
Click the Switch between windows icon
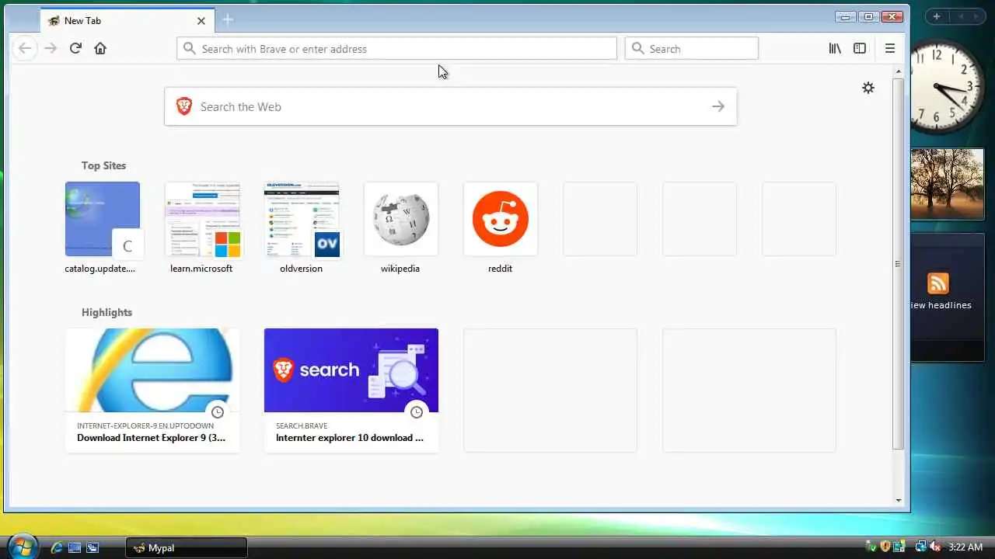coord(93,547)
